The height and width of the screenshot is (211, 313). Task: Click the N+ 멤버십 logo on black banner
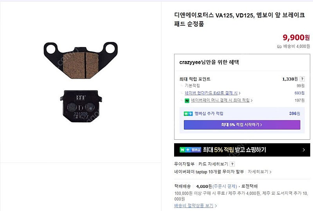(x=190, y=150)
